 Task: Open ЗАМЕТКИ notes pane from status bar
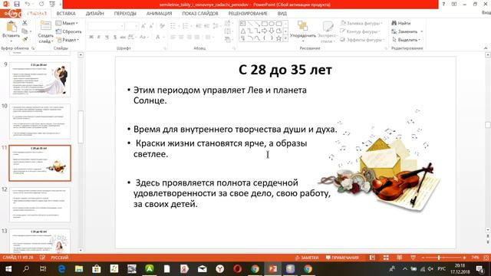(x=307, y=258)
